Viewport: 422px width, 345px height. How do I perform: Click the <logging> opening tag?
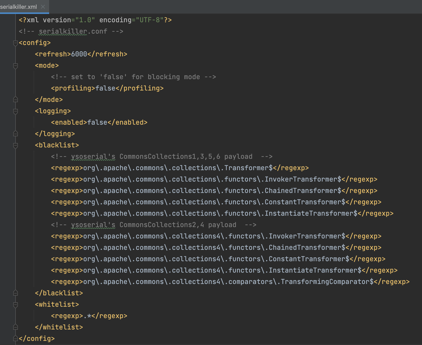pyautogui.click(x=53, y=111)
